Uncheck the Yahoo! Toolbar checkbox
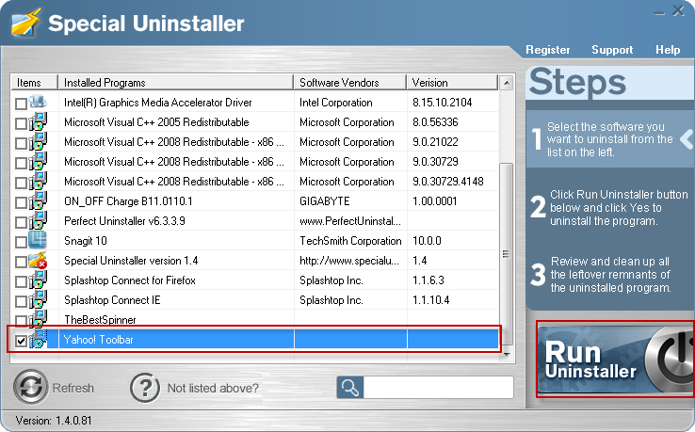Screen dimensions: 695x432 click(x=21, y=341)
